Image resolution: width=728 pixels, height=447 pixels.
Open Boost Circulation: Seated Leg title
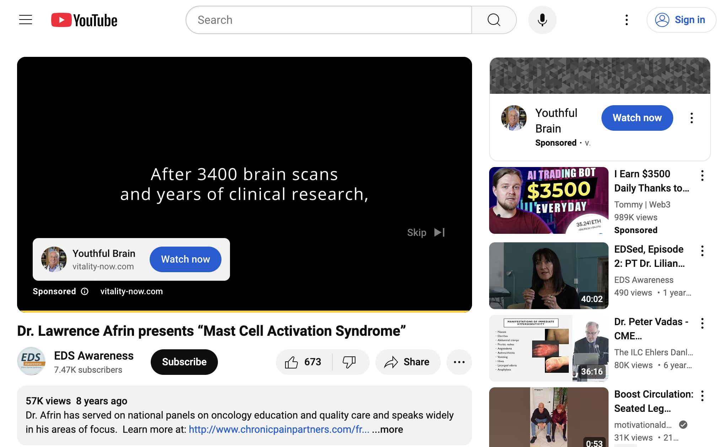654,401
